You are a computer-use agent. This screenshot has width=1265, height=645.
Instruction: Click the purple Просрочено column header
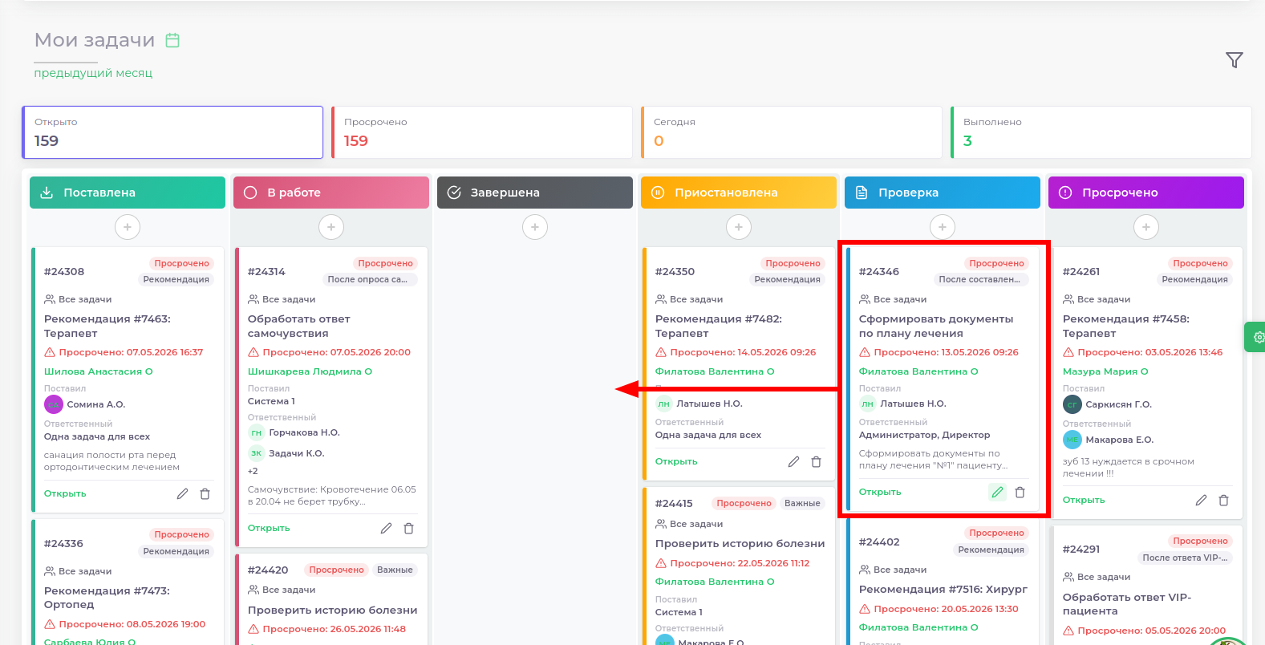1146,193
